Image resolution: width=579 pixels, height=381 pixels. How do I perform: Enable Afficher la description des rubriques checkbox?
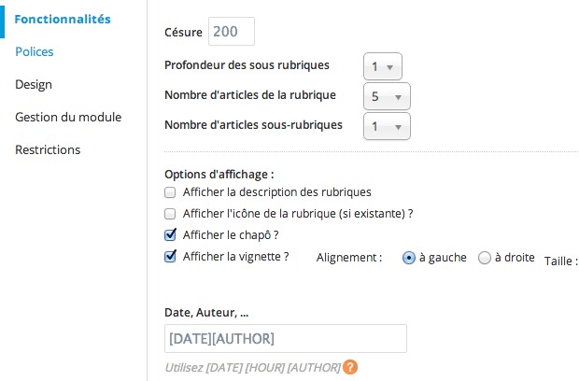[170, 192]
